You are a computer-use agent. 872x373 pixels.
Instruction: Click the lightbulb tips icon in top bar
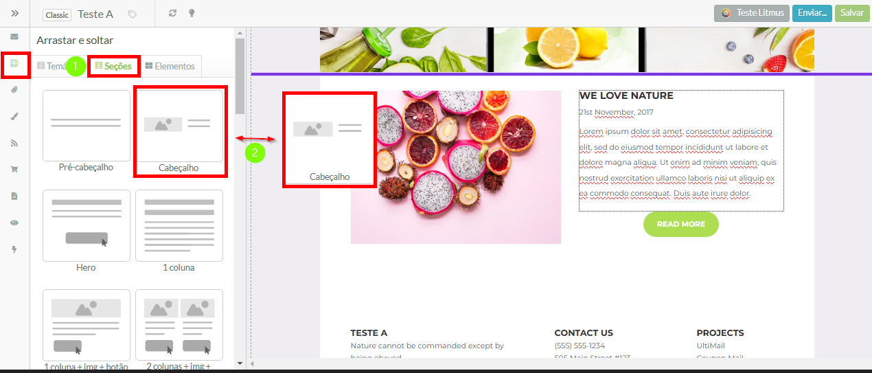tap(192, 13)
